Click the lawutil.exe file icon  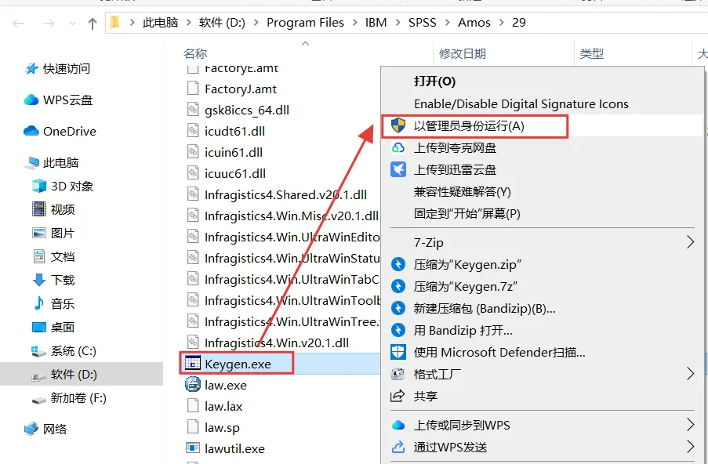(x=193, y=448)
